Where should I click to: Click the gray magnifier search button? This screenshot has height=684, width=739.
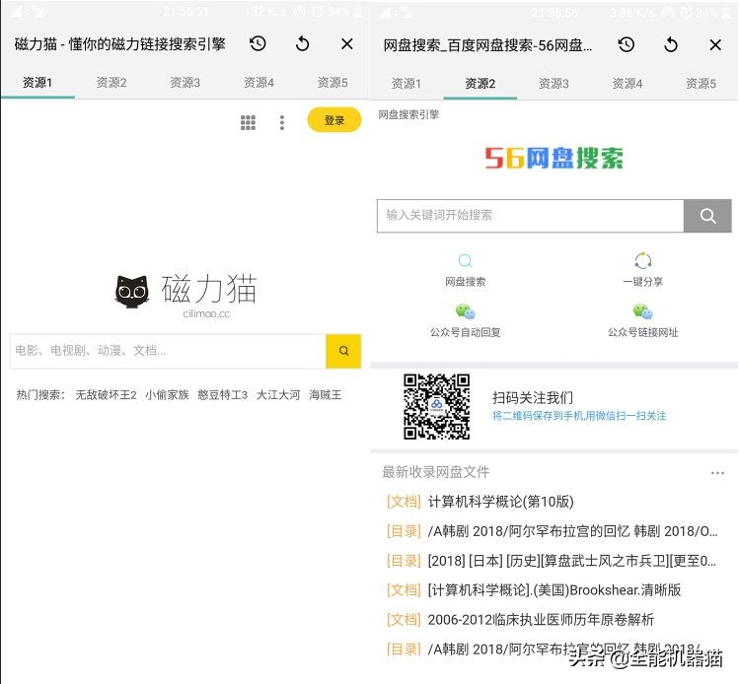pyautogui.click(x=707, y=216)
